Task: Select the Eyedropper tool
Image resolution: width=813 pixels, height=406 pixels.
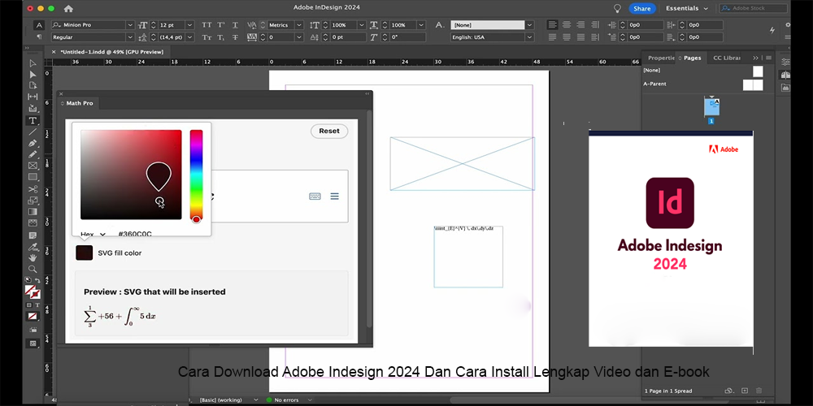Action: pyautogui.click(x=33, y=247)
